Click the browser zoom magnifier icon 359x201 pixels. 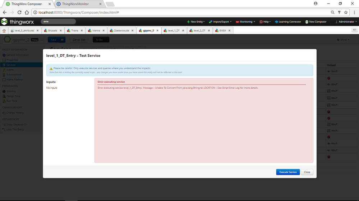(332, 12)
